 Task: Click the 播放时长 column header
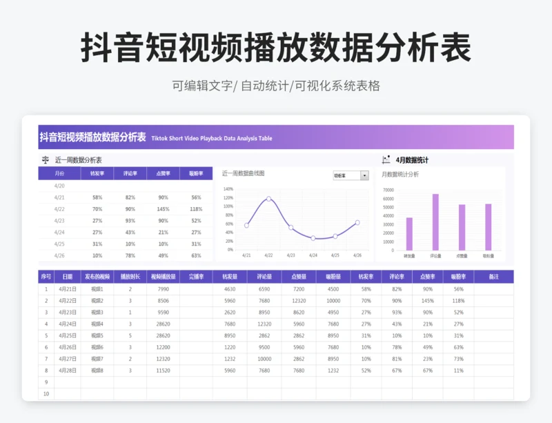click(130, 277)
